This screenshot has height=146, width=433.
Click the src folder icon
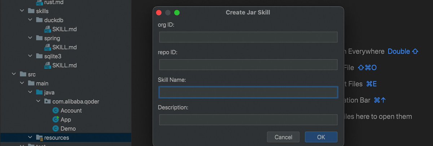[23, 74]
